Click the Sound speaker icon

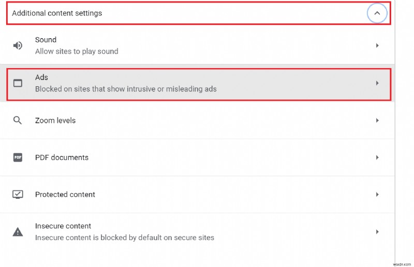[18, 45]
